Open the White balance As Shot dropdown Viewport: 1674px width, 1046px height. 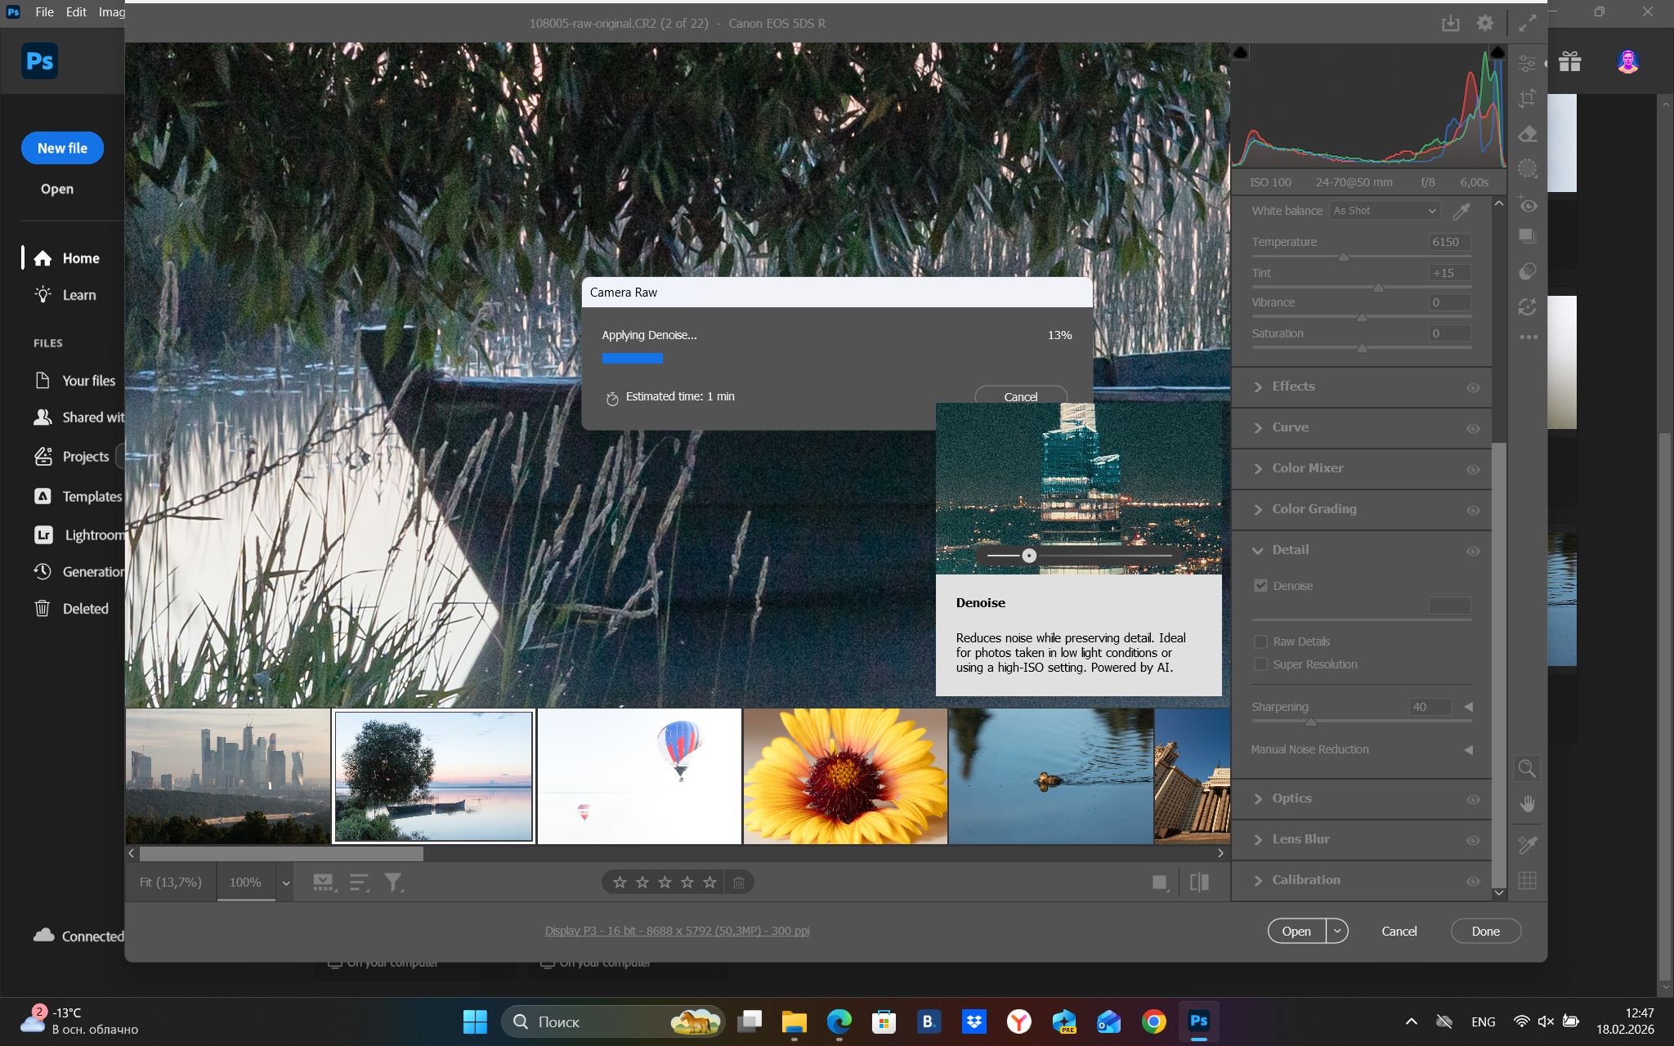[x=1384, y=211]
